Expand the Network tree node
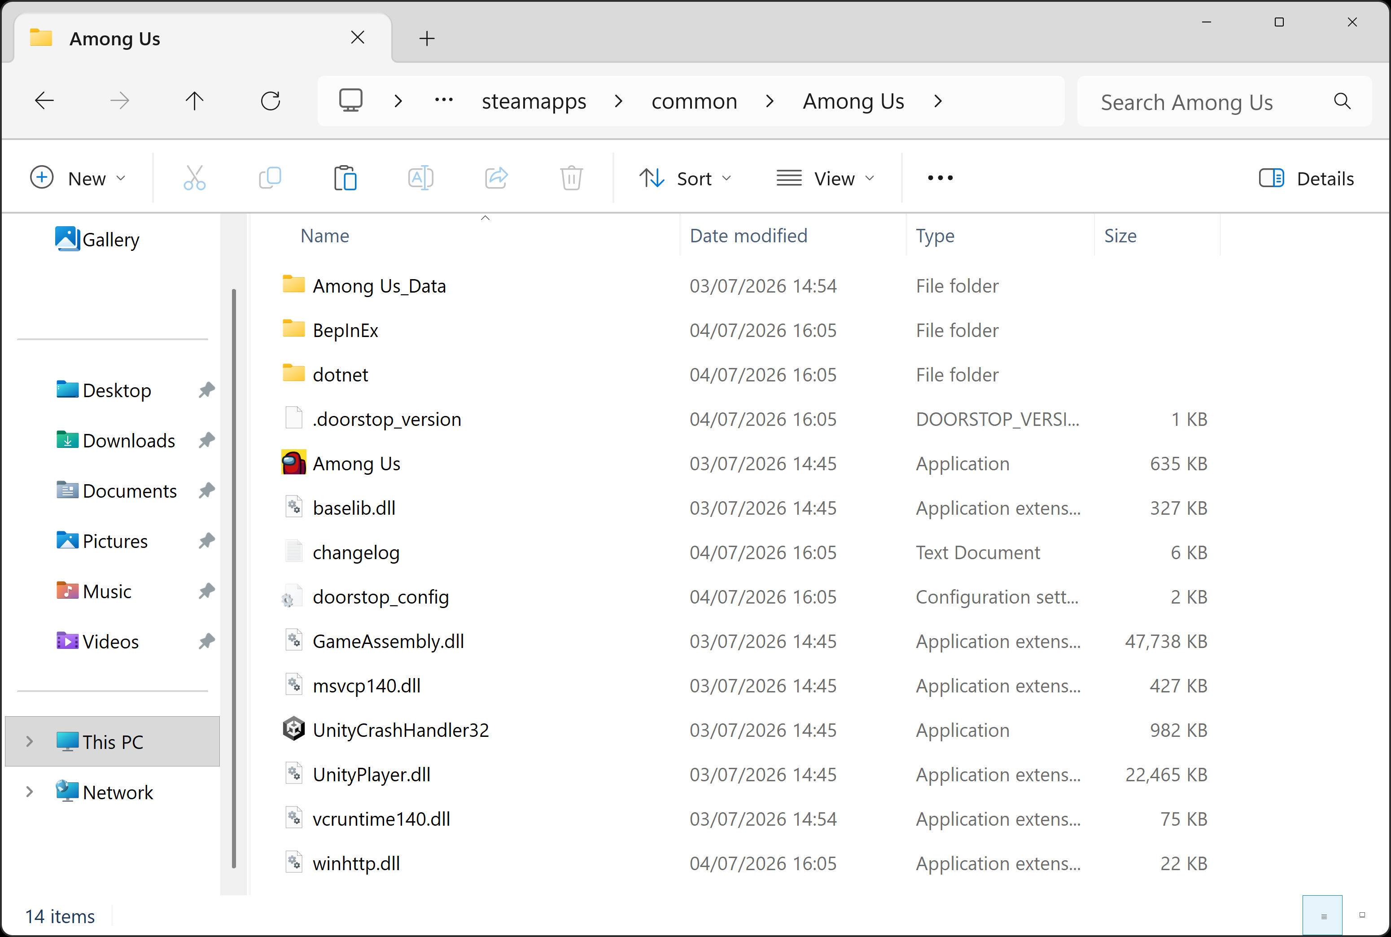This screenshot has width=1391, height=937. pos(30,792)
